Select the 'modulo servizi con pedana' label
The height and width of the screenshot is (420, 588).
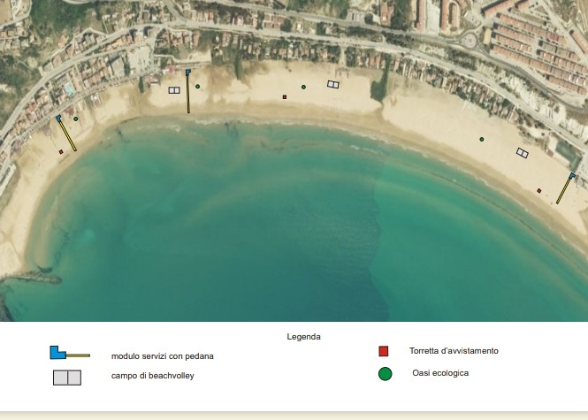point(163,356)
